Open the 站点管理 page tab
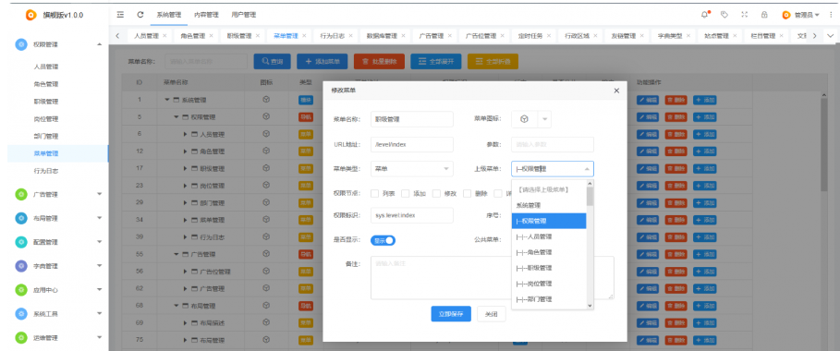Image resolution: width=840 pixels, height=351 pixels. (716, 36)
